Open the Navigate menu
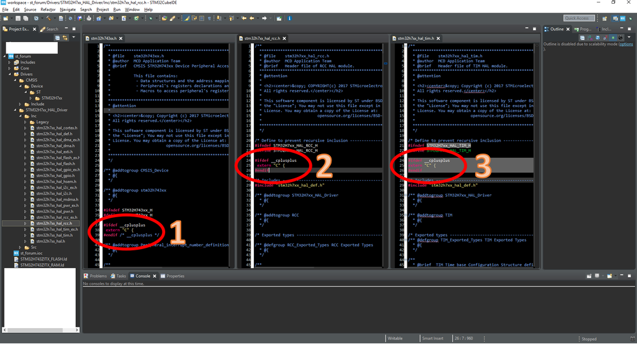This screenshot has width=637, height=344. [x=68, y=10]
